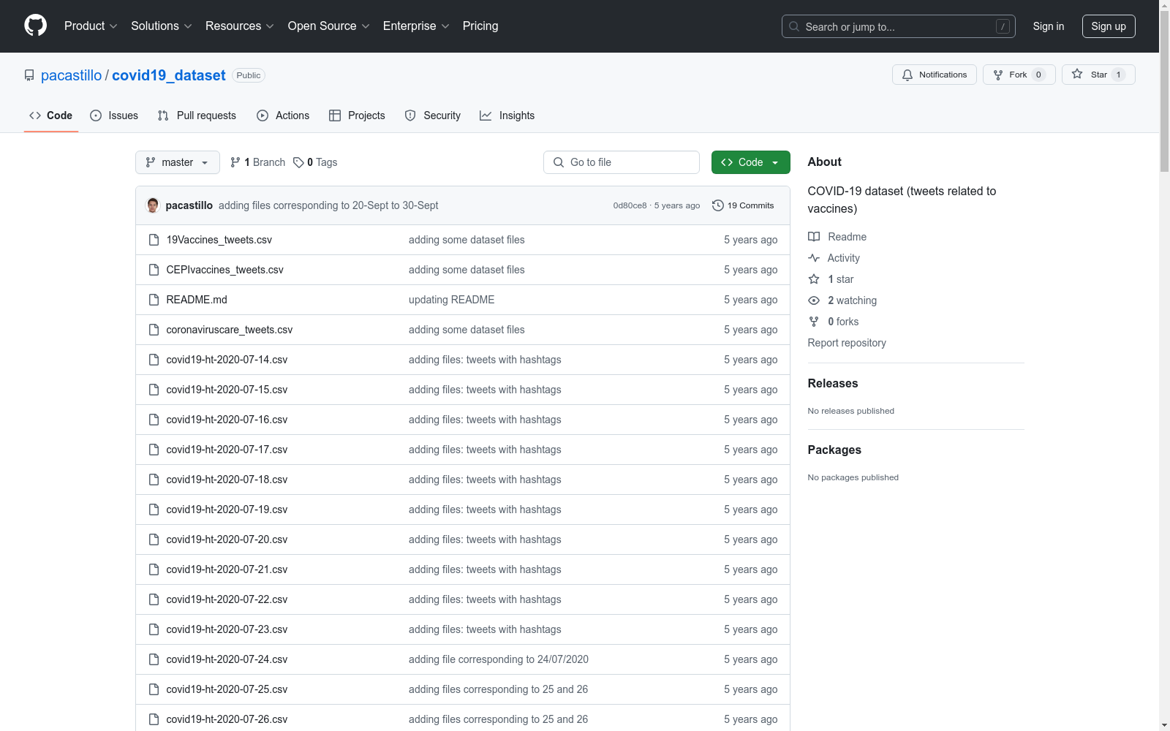The width and height of the screenshot is (1170, 731).
Task: Click the Projects table icon
Action: (x=335, y=115)
